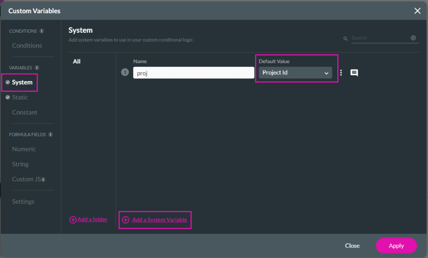Open the Numeric formula fields section
Screen dimensions: 428x258
(24, 149)
